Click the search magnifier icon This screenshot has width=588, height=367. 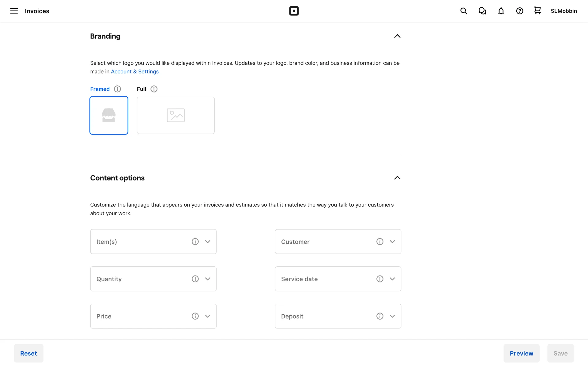463,11
